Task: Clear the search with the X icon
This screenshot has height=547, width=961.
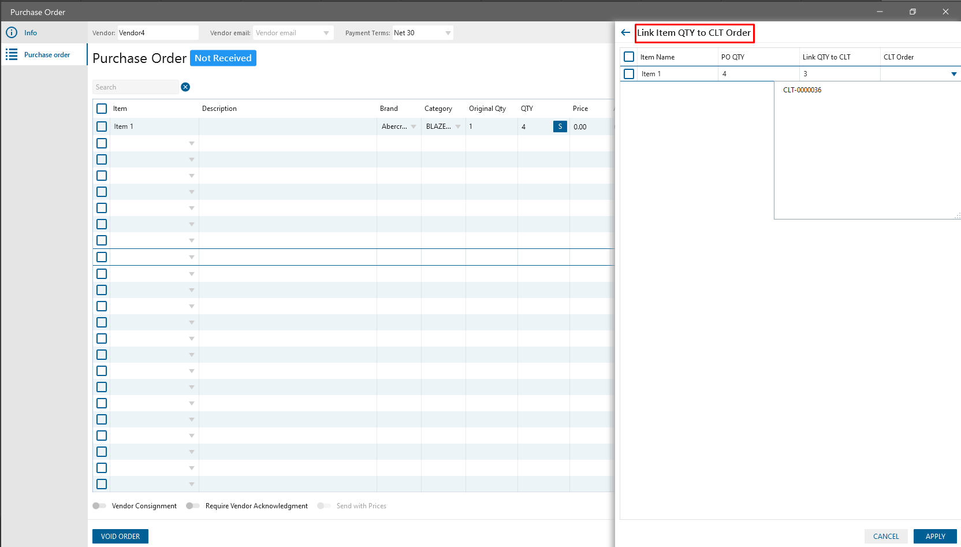Action: click(x=185, y=87)
